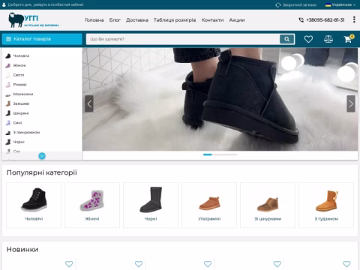
Task: Click the moccasin icon beside Мокасини
Action: 8,94
